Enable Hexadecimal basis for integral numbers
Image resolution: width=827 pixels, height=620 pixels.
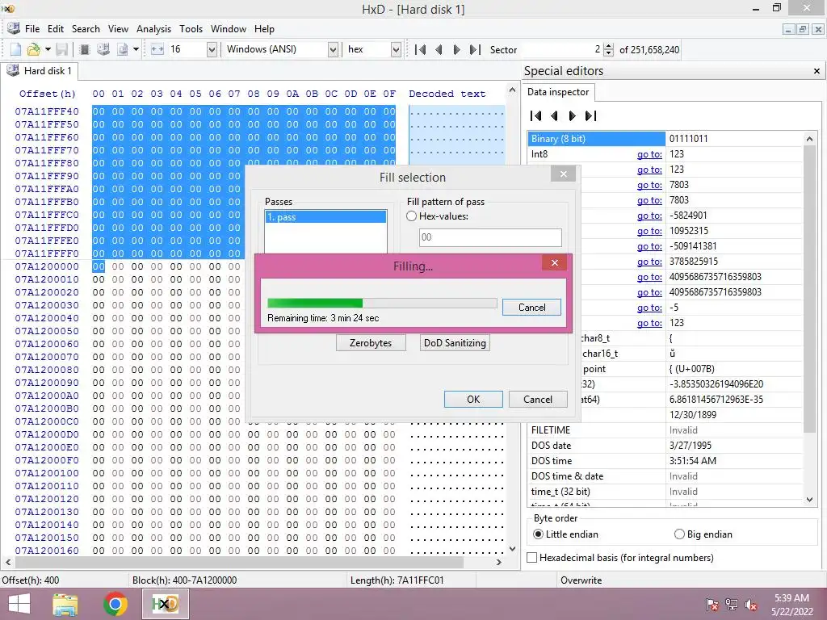(532, 557)
